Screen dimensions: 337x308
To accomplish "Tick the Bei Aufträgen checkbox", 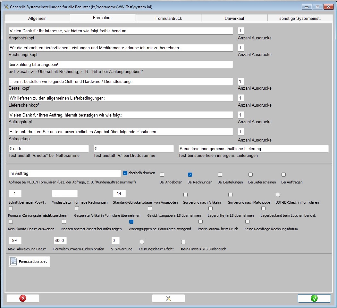I will point(284,175).
